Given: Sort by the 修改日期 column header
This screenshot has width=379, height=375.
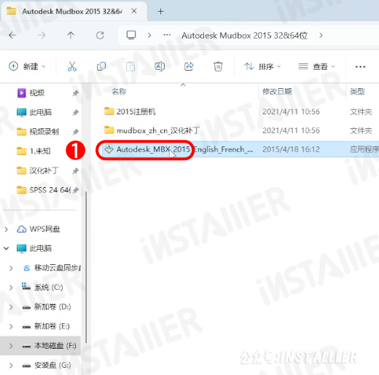Looking at the screenshot, I should point(277,92).
